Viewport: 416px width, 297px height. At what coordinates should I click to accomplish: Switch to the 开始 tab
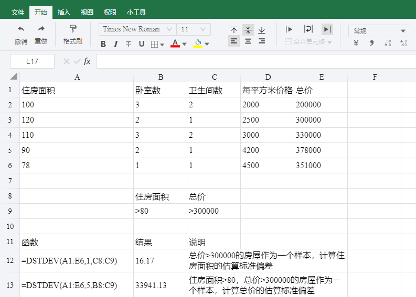(41, 12)
